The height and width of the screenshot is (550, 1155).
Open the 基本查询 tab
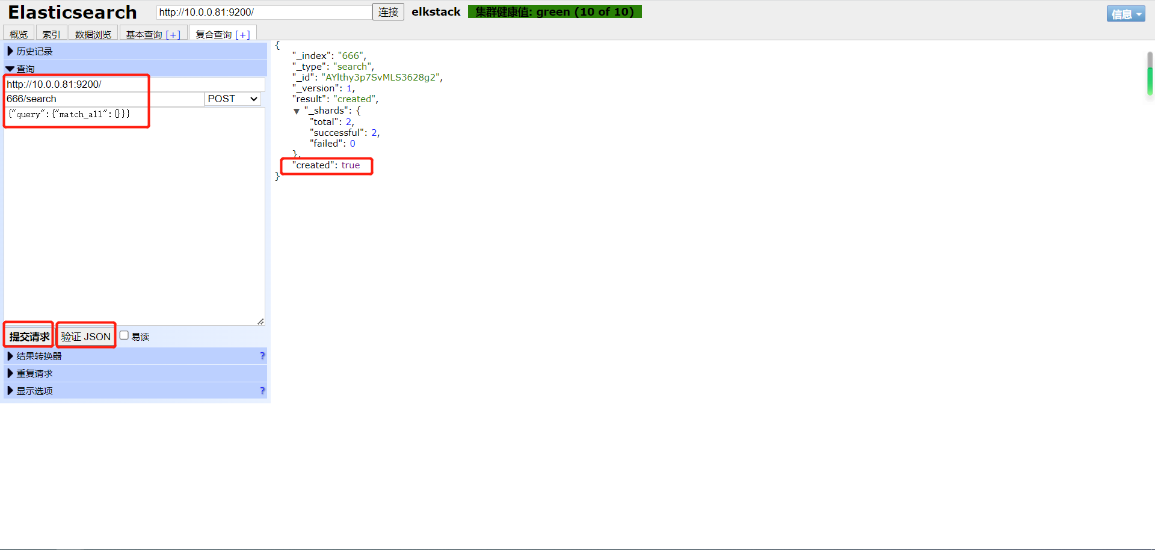point(144,35)
